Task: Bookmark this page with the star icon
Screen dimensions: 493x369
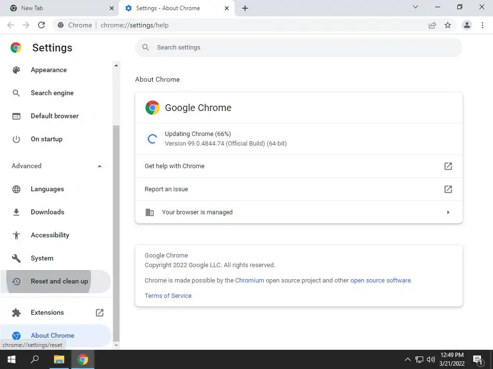Action: pyautogui.click(x=448, y=25)
